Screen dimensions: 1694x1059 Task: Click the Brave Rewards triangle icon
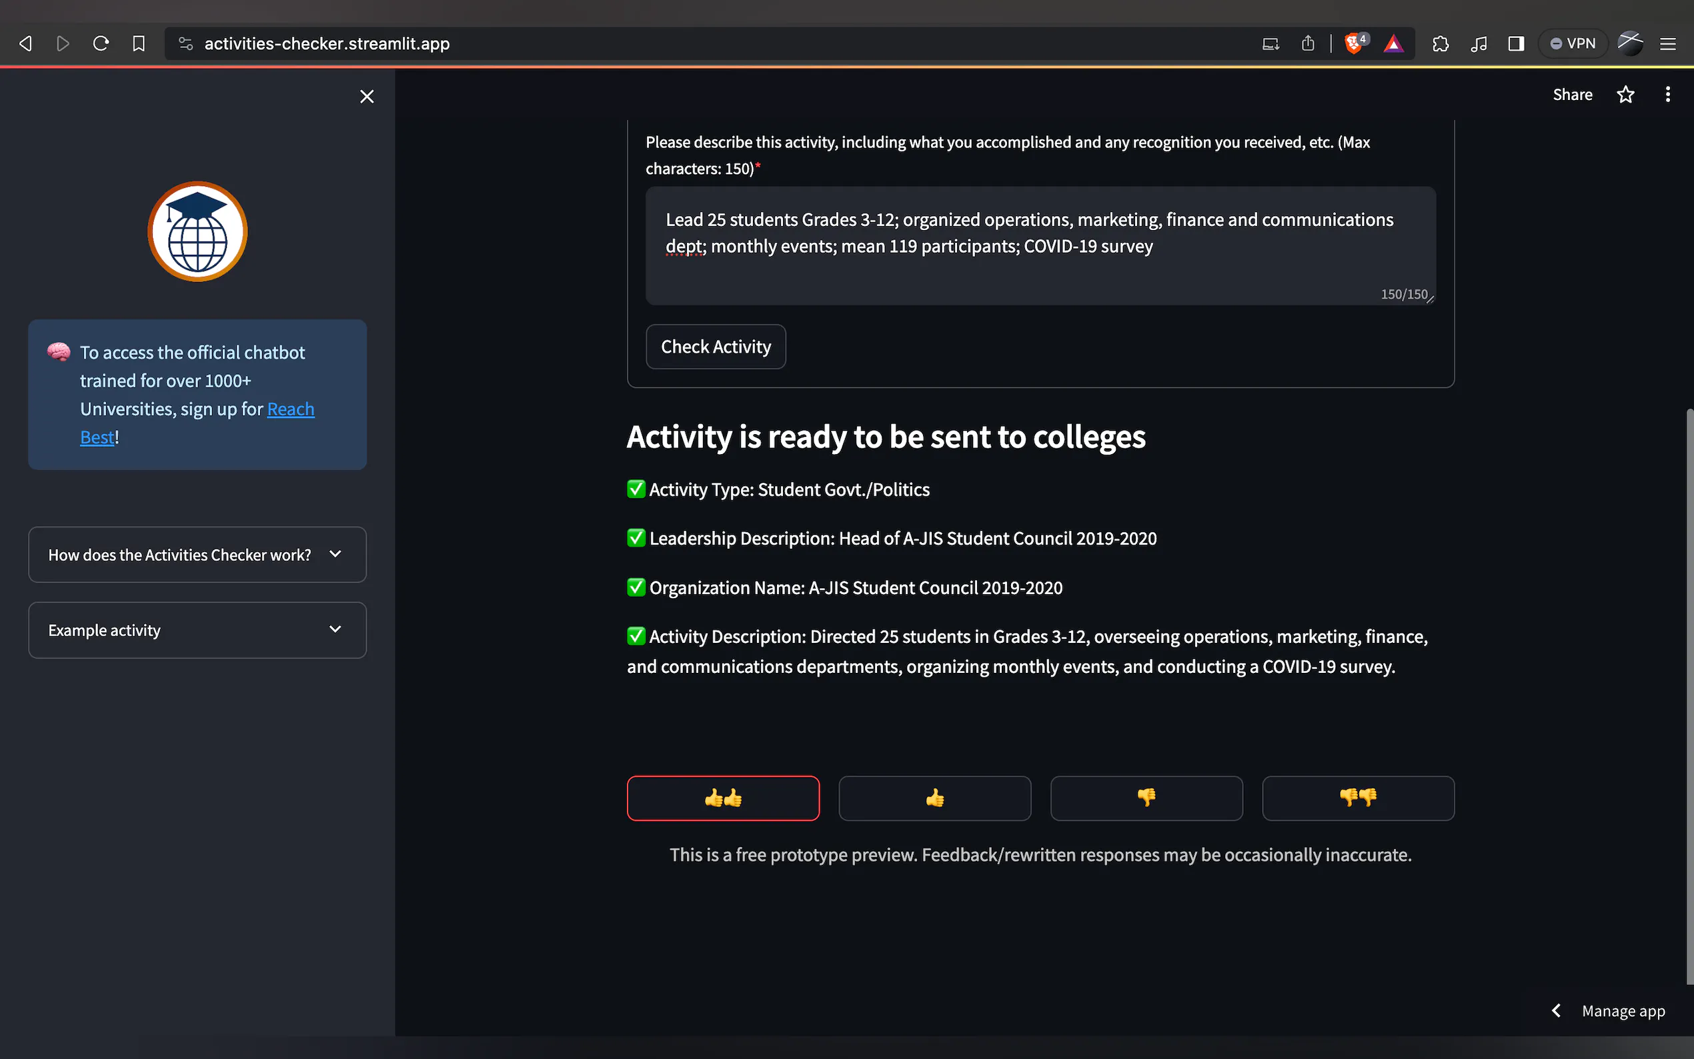pyautogui.click(x=1393, y=44)
